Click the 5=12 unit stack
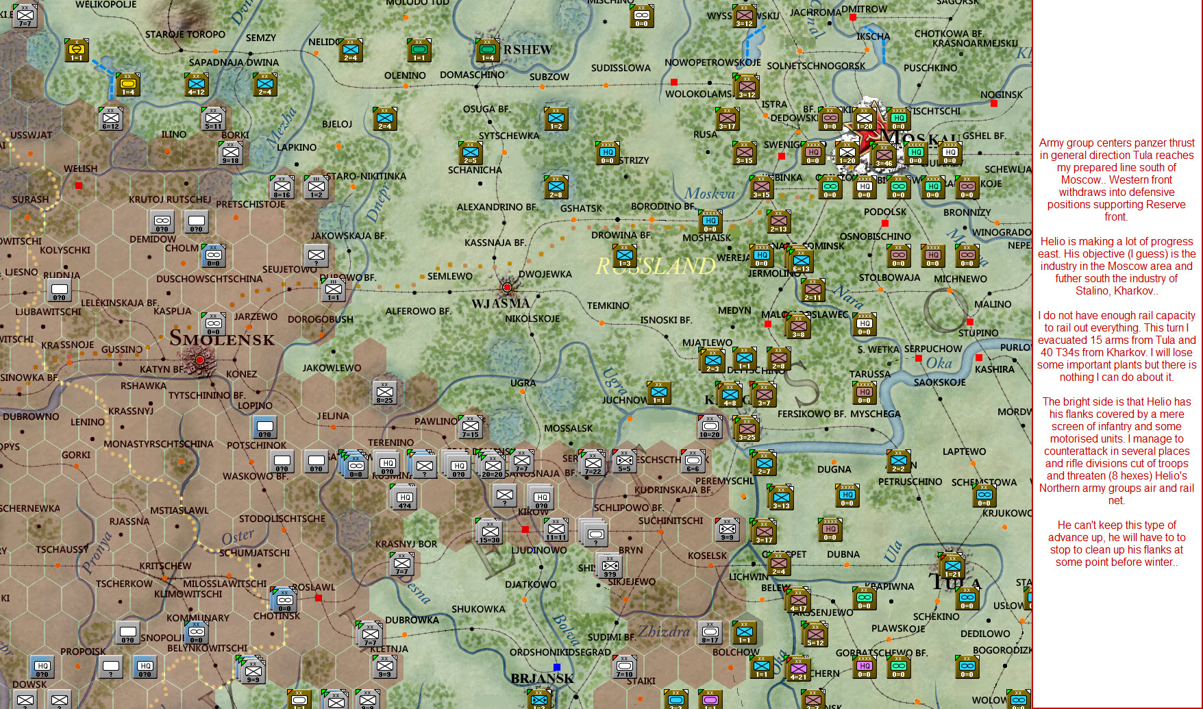Screen dimensions: 1203x709 (x=815, y=635)
